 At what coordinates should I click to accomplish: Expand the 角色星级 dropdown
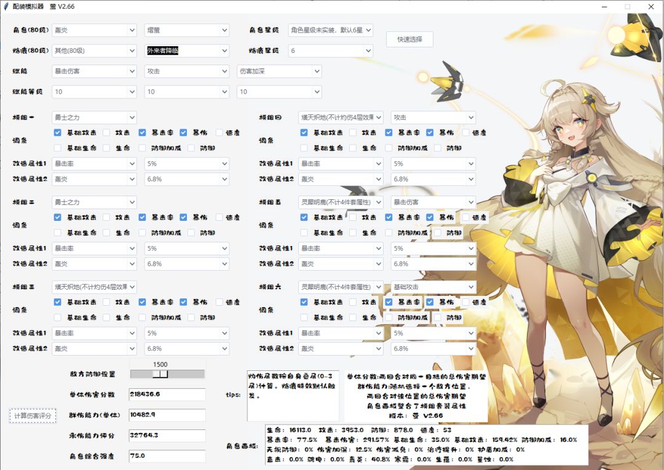331,30
